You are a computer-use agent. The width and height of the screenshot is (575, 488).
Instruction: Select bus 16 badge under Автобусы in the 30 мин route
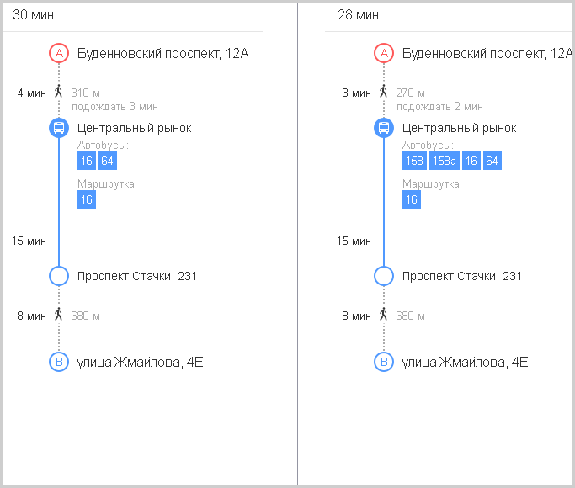point(87,161)
